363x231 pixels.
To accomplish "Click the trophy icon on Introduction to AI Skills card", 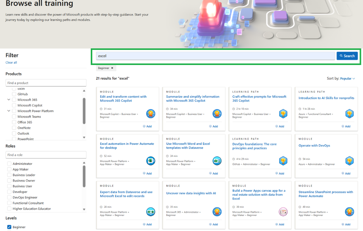I will (x=349, y=114).
